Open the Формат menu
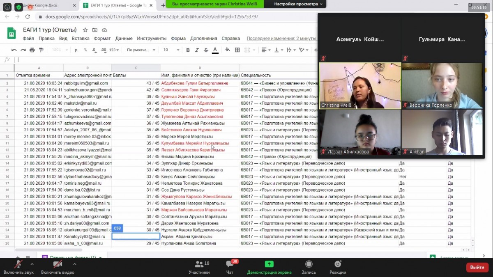 (x=102, y=39)
